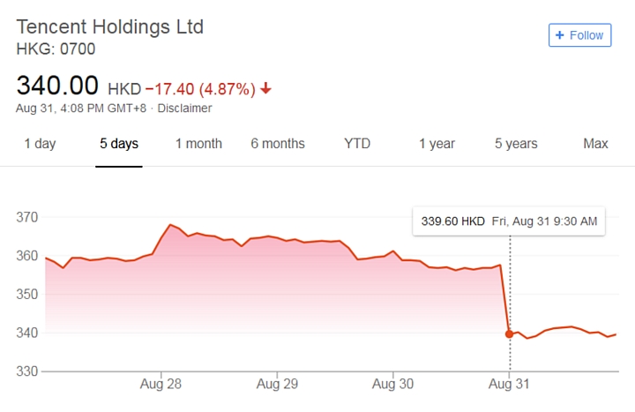
Task: Click the red down arrow icon
Action: coord(266,89)
